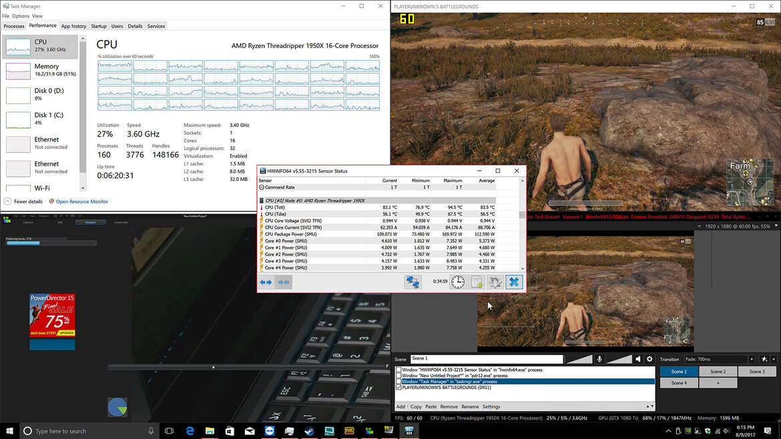Screen dimensions: 781x439
Task: Select Disk 1 (C:) in Task Manager sidebar
Action: [41, 119]
